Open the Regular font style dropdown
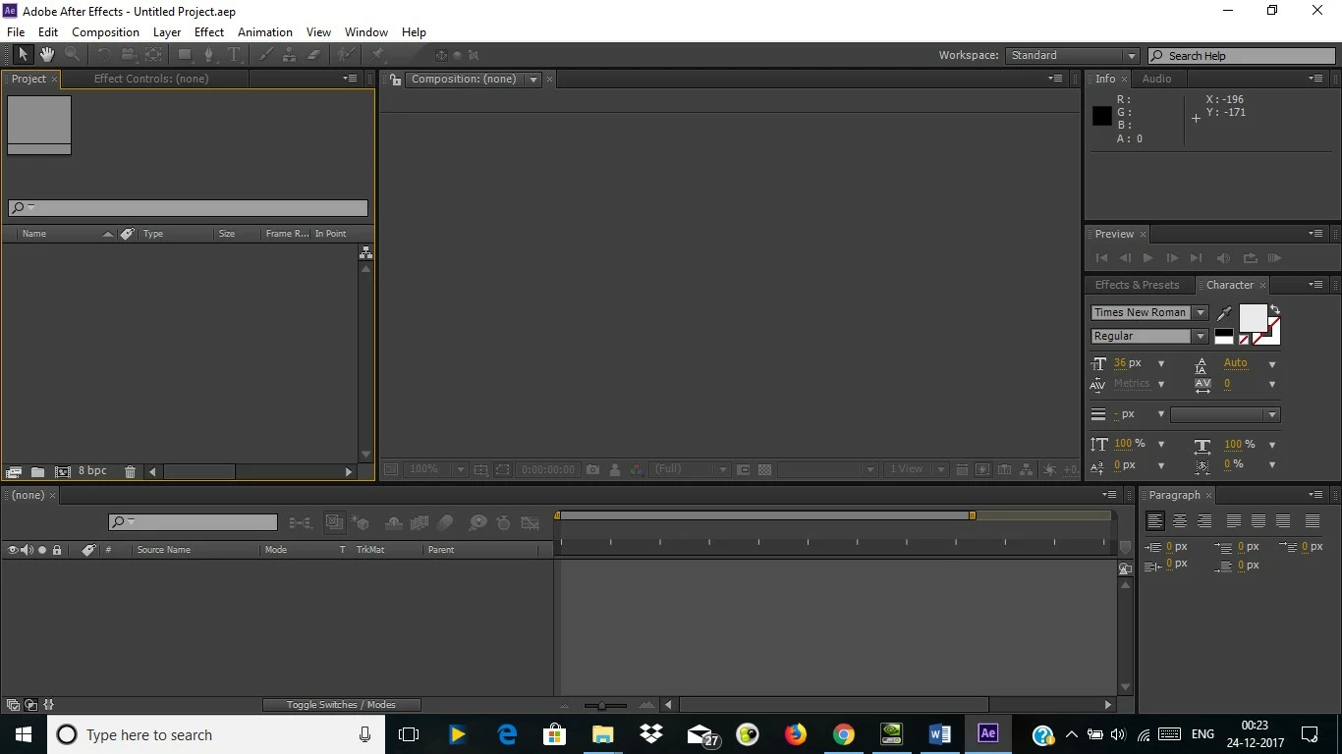This screenshot has width=1342, height=754. point(1149,336)
